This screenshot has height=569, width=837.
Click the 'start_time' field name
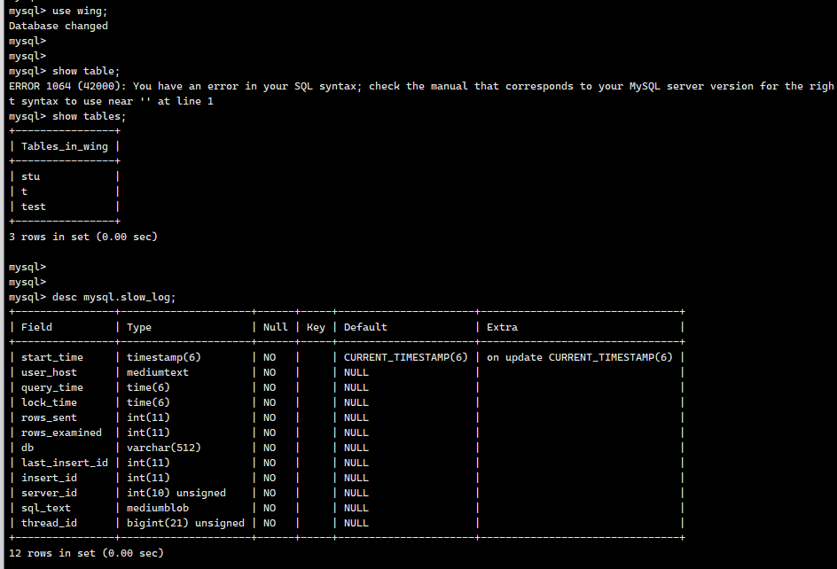coord(52,357)
